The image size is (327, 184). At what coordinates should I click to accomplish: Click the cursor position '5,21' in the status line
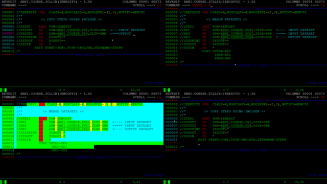coord(136,182)
